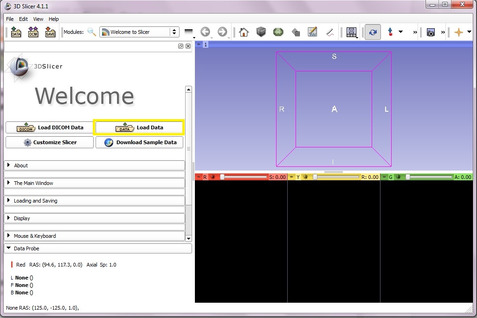Expand hidden mouse mode toolbar items chevron
The width and height of the screenshot is (477, 318).
[x=415, y=32]
